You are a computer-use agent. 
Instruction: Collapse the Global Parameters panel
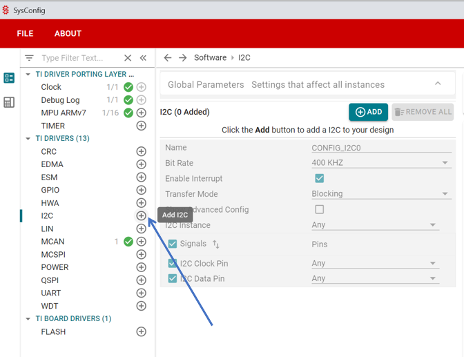pos(438,84)
